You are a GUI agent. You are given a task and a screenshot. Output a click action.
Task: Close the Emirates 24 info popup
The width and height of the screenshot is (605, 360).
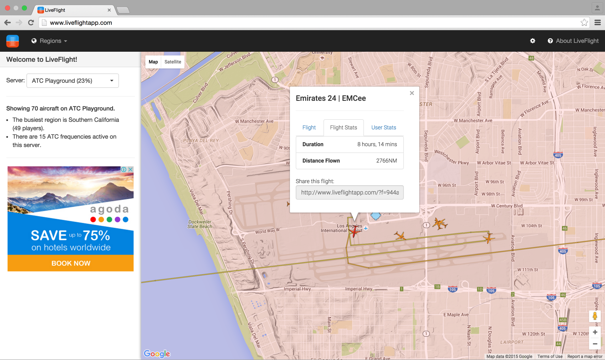point(412,93)
